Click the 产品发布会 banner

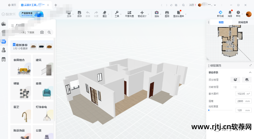[31, 14]
